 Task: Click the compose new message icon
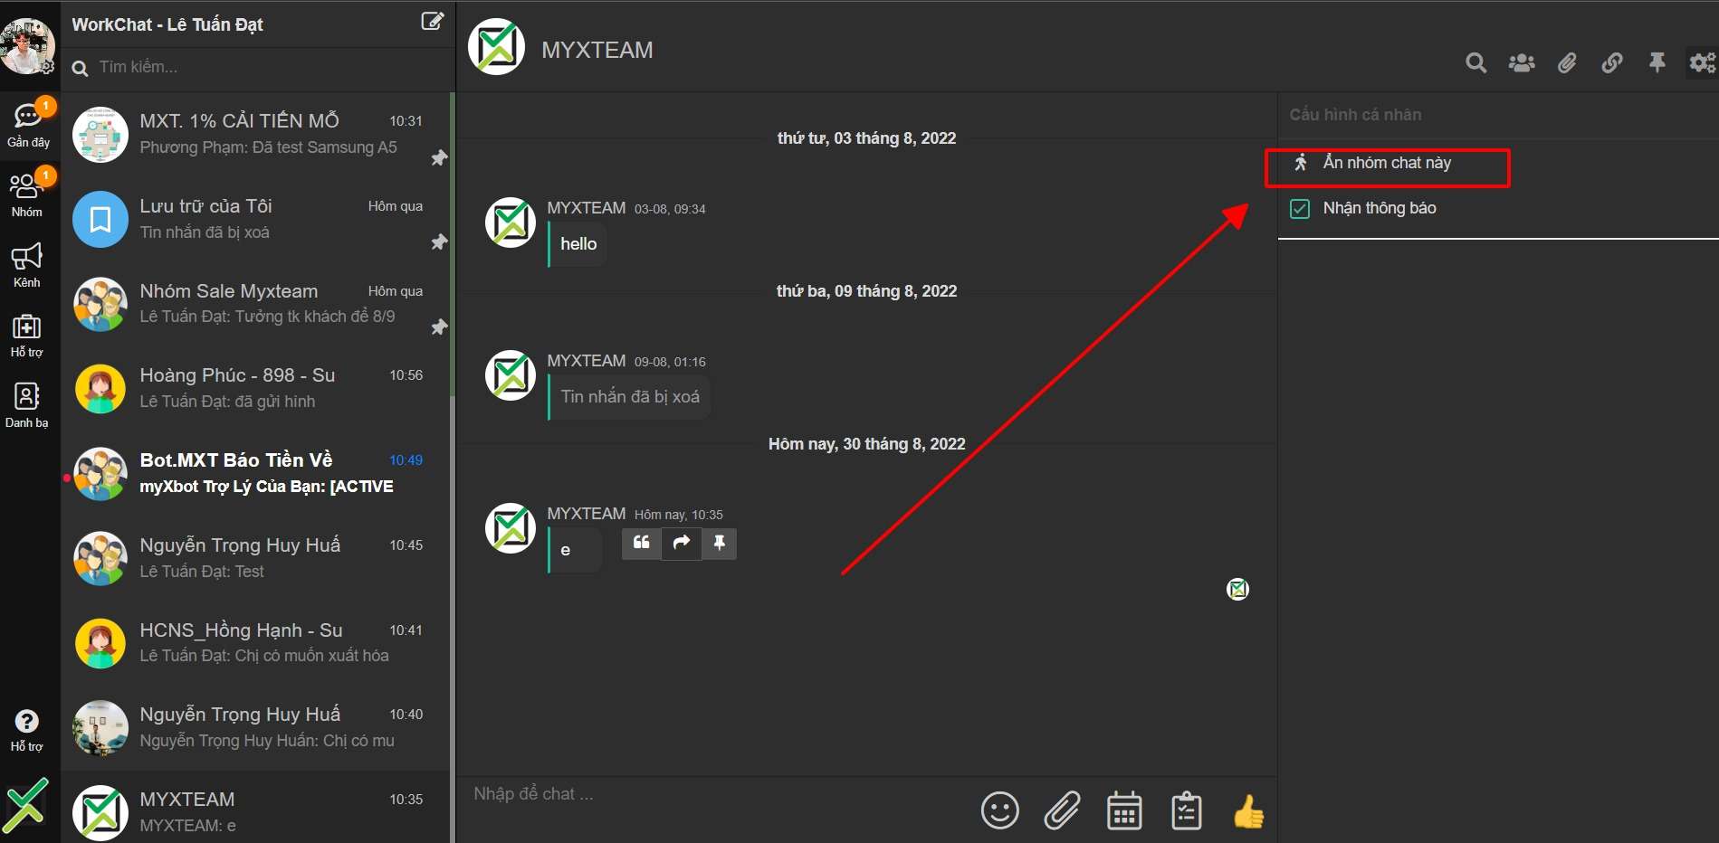[x=433, y=21]
